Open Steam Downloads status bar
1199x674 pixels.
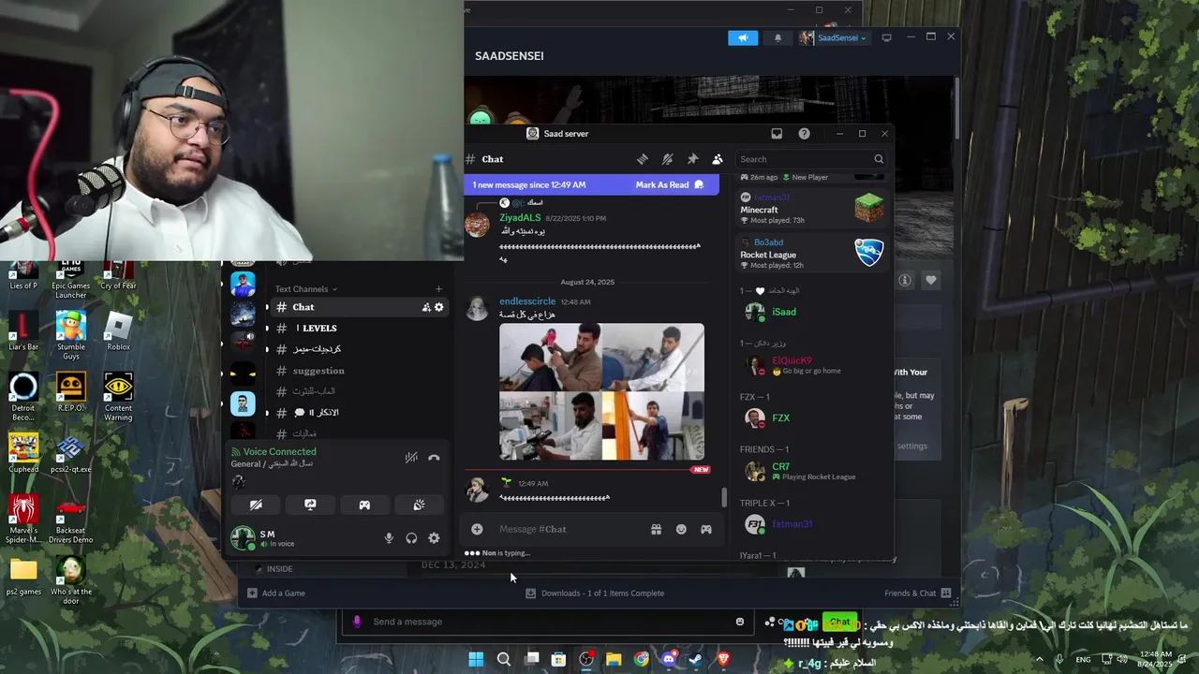595,593
